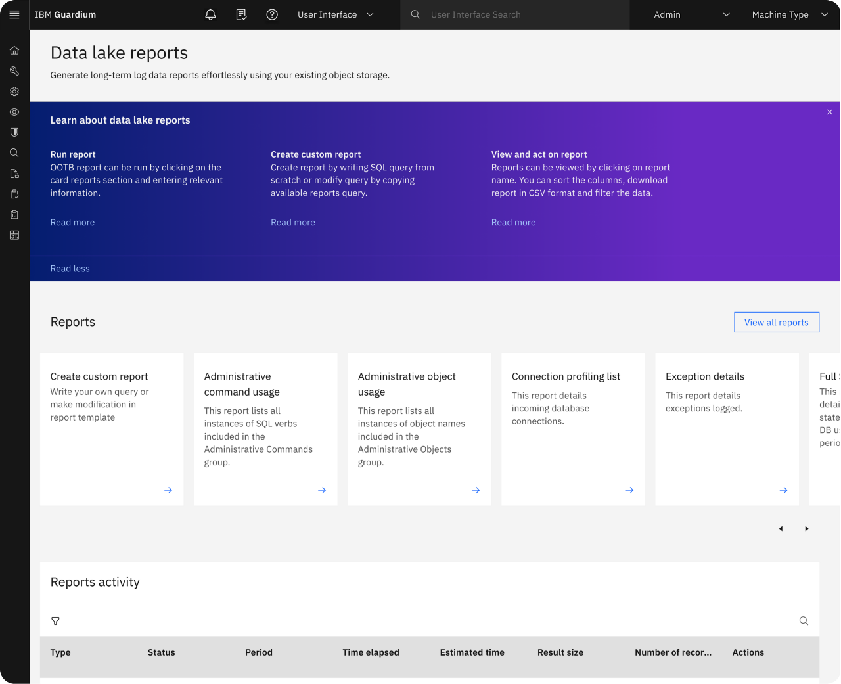Expand the Machine Type dropdown
Screen dimensions: 841x684
pos(790,14)
